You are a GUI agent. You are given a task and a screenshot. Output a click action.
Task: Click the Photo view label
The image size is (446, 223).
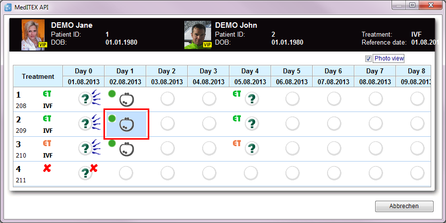[389, 58]
